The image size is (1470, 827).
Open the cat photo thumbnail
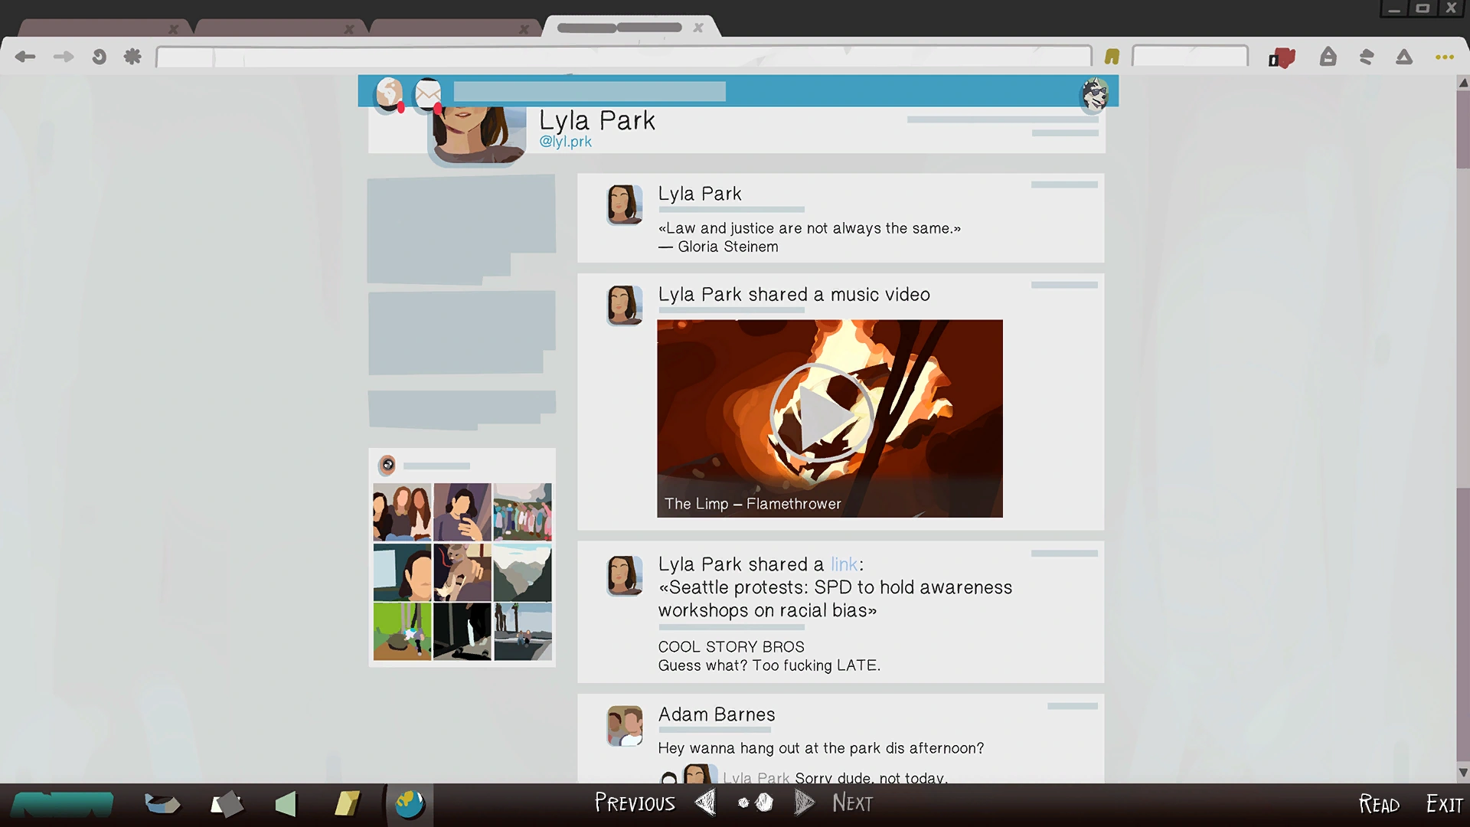(462, 572)
